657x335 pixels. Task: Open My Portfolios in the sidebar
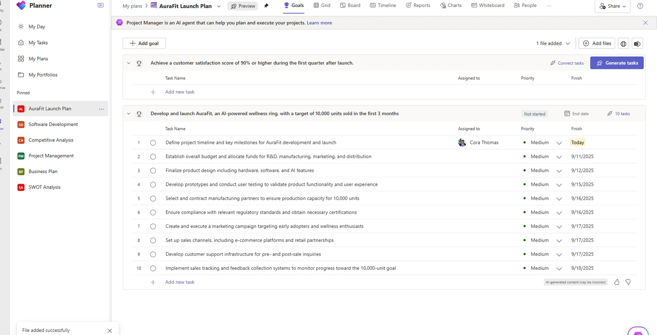[43, 75]
